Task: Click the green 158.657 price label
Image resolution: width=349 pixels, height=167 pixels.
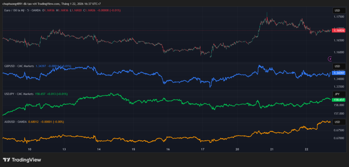Action: 340,100
